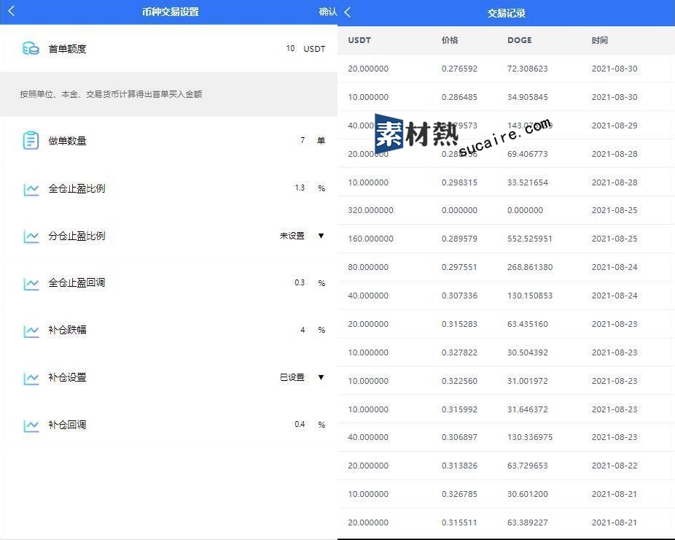Image resolution: width=675 pixels, height=540 pixels.
Task: Click chart icon next to 全仓止盈比例
Action: (31, 189)
